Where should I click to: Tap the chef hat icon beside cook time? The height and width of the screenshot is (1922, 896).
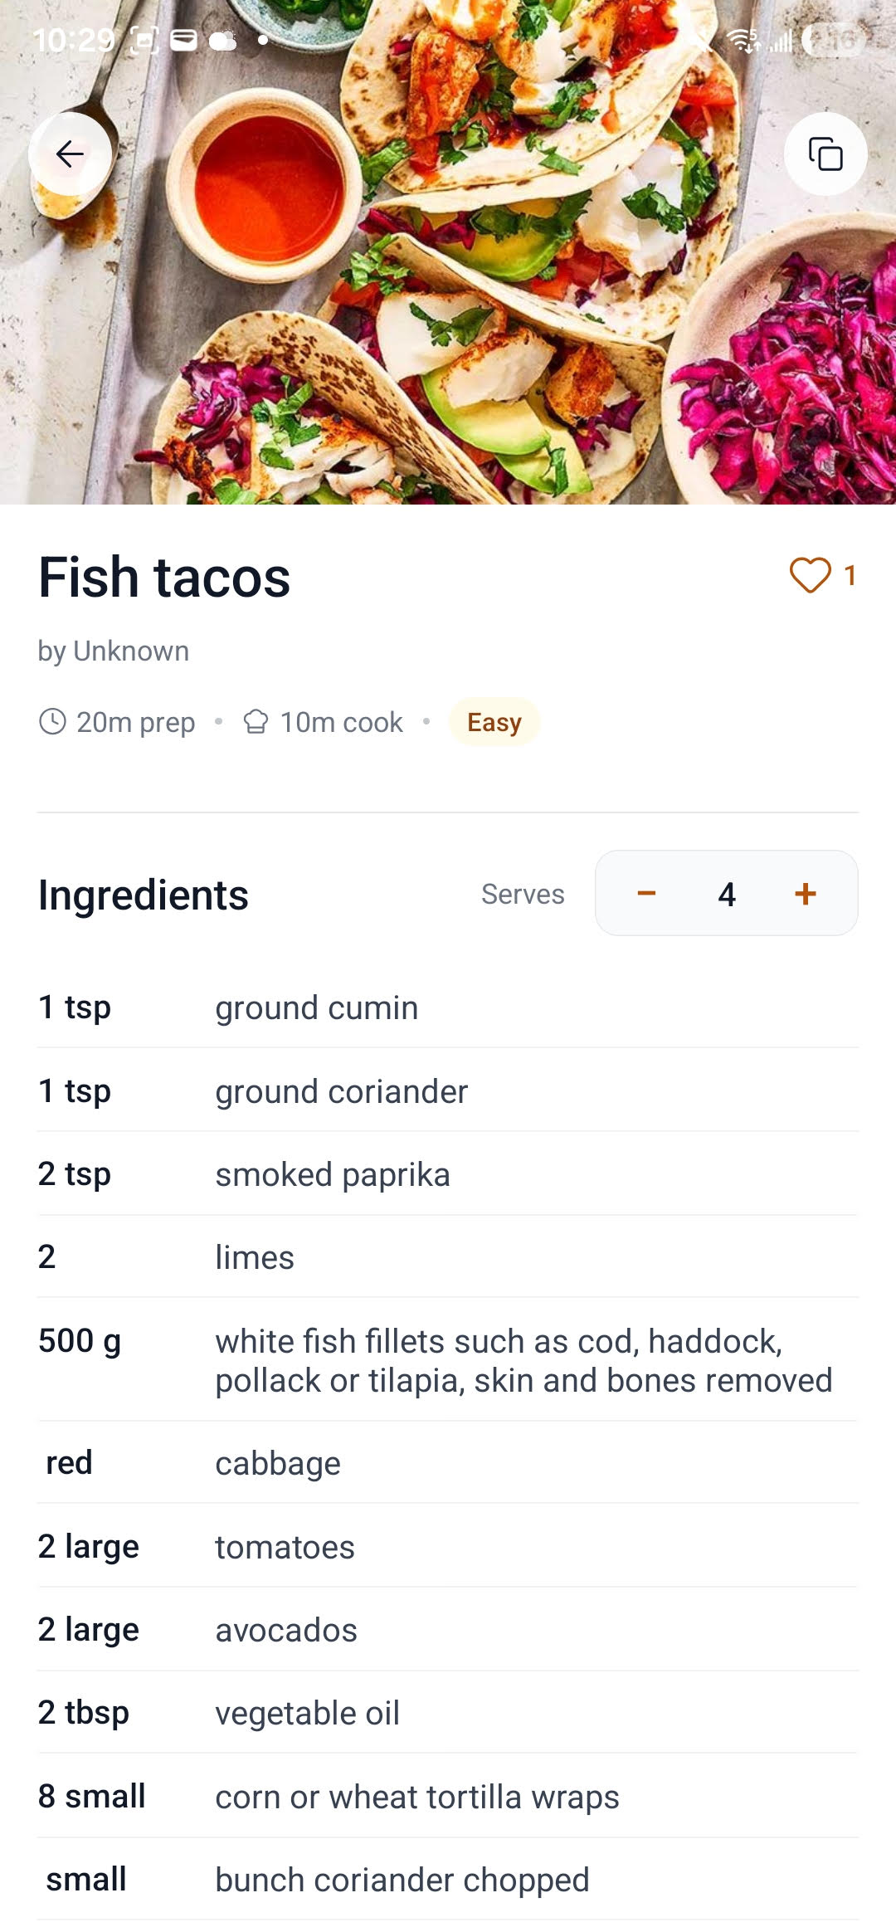pyautogui.click(x=256, y=722)
